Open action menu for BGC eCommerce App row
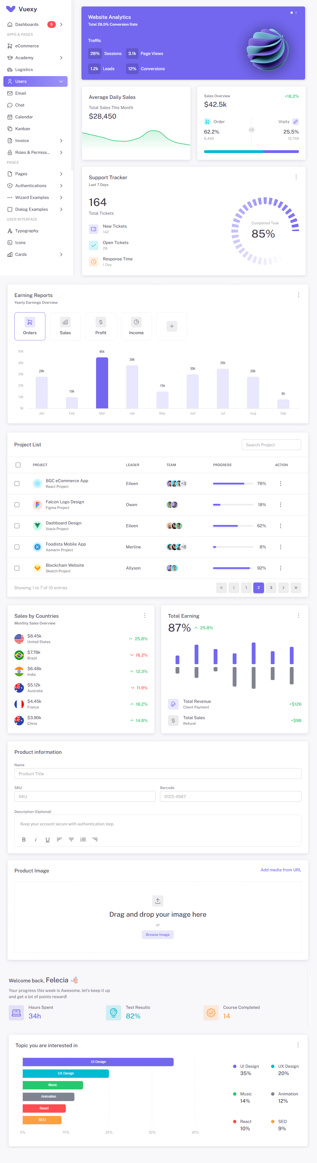 (x=280, y=484)
